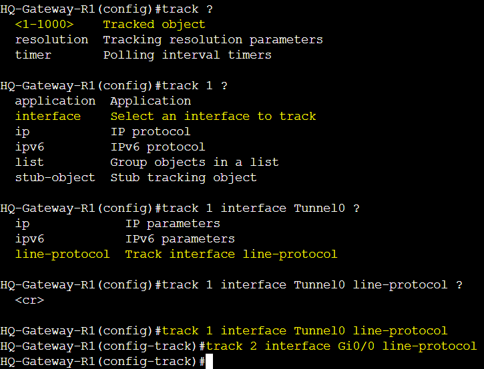The image size is (484, 369).
Task: Click the 'list' option for grouping objects
Action: [29, 163]
